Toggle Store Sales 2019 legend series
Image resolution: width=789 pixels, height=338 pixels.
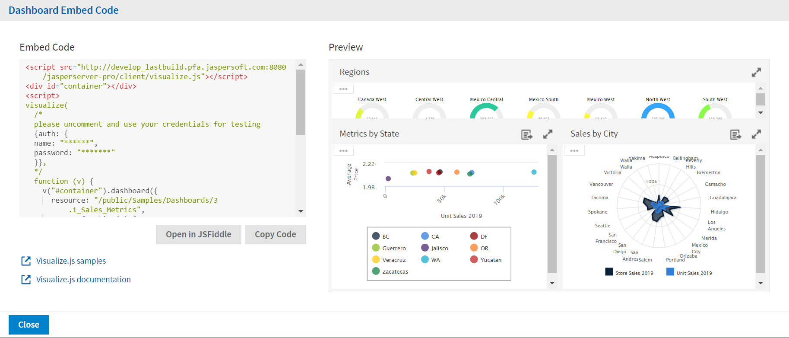coord(629,272)
